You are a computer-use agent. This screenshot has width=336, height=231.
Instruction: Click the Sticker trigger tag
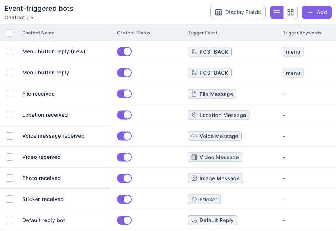204,200
